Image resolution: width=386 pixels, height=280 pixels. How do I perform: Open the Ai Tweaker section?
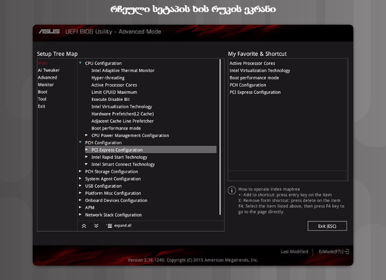click(x=49, y=70)
